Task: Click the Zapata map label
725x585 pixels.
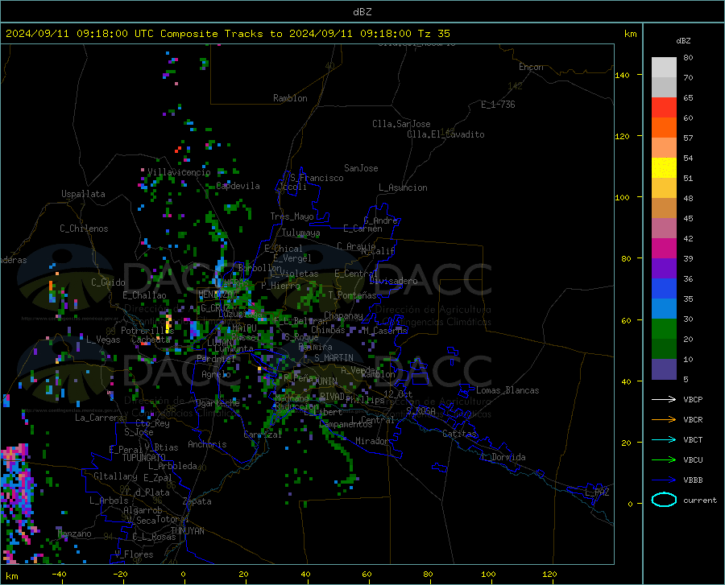Action: coord(197,501)
